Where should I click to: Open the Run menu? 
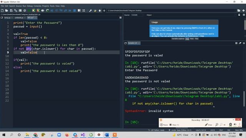pyautogui.click(x=24, y=6)
